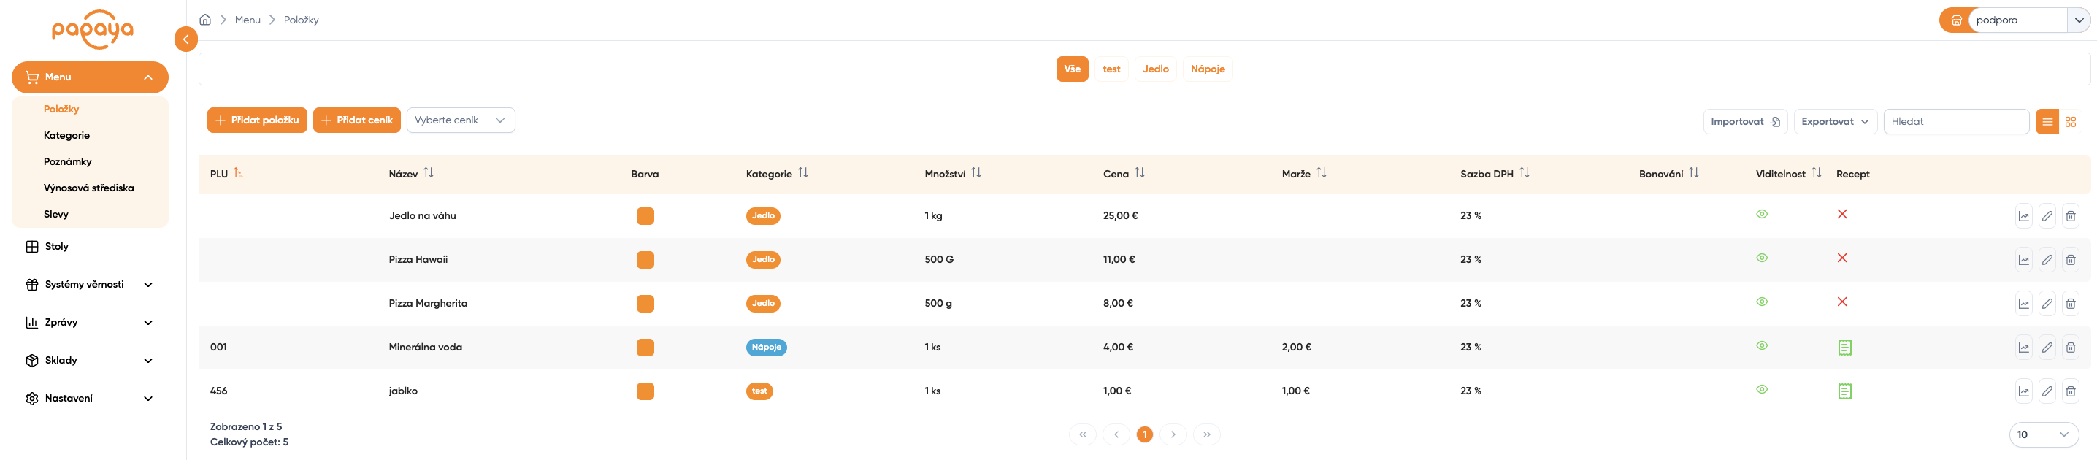Open the Exportovat dropdown

[x=1835, y=121]
